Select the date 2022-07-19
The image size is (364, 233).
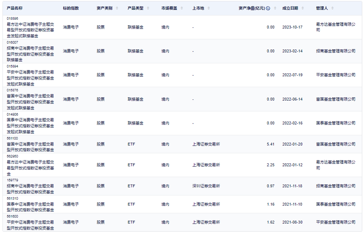tap(292, 75)
